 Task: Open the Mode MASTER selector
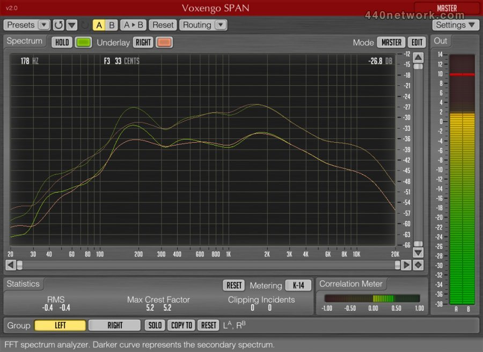coord(391,42)
